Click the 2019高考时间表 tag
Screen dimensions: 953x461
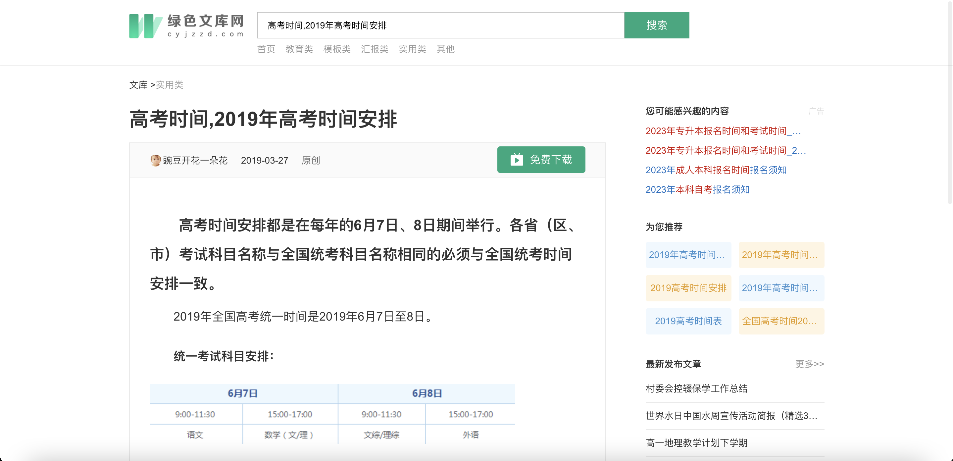688,321
